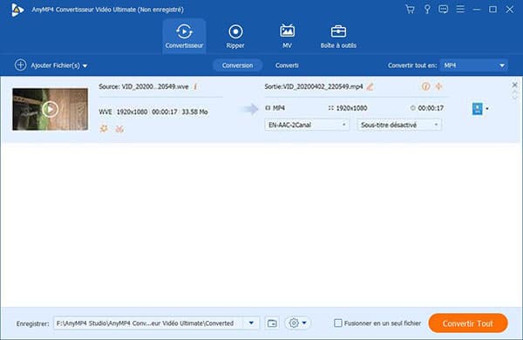The width and height of the screenshot is (523, 340).
Task: Rename output file with pencil icon
Action: pos(370,87)
